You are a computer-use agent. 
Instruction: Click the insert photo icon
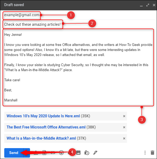click(78, 153)
